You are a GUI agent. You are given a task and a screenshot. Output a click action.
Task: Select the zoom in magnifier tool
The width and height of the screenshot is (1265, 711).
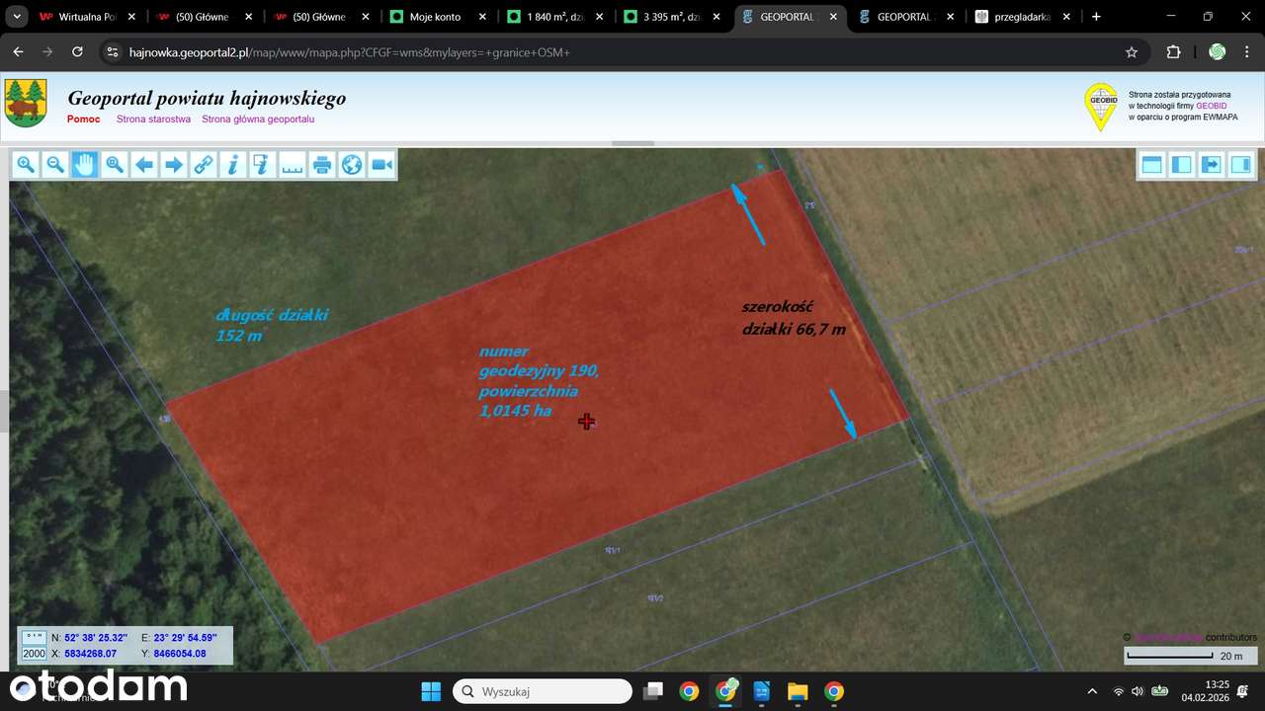tap(26, 165)
